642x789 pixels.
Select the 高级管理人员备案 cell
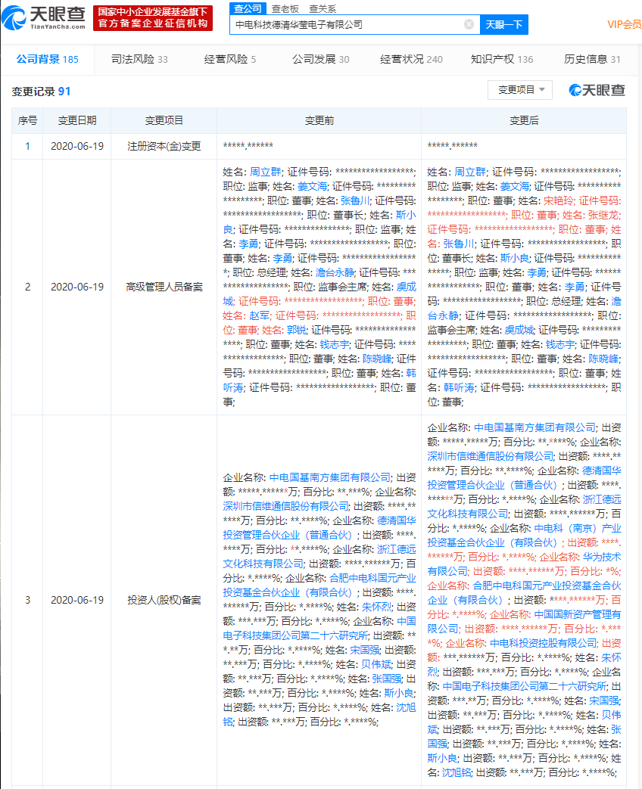tap(164, 287)
